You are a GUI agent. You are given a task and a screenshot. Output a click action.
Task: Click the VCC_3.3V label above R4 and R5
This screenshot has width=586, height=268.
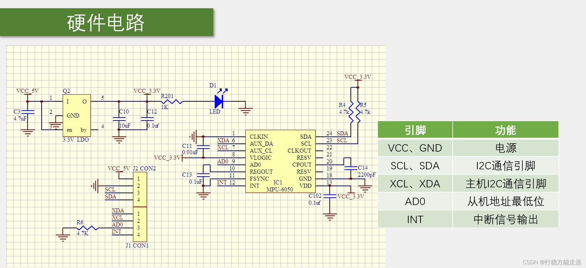point(358,77)
